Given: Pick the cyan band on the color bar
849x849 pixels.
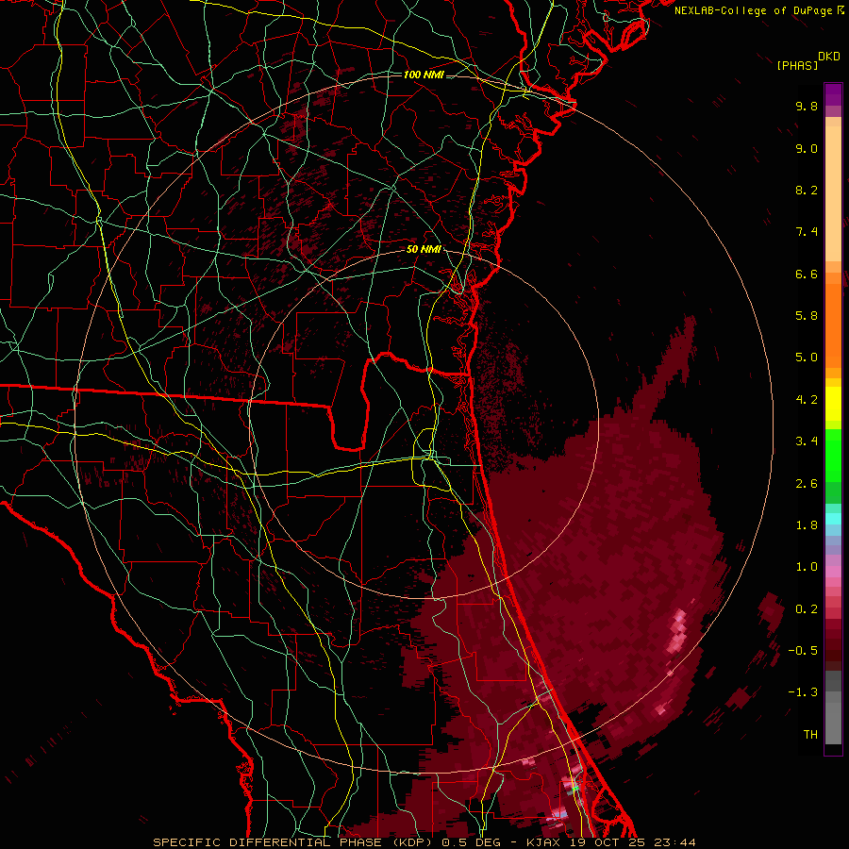Looking at the screenshot, I should point(833,519).
